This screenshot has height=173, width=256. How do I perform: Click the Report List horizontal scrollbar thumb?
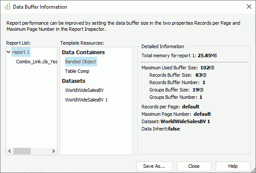pyautogui.click(x=22, y=151)
